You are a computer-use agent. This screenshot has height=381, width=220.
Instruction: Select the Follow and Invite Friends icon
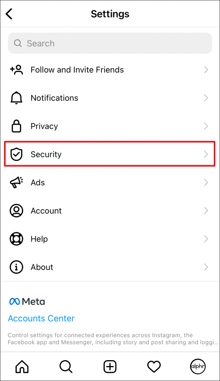pos(16,70)
